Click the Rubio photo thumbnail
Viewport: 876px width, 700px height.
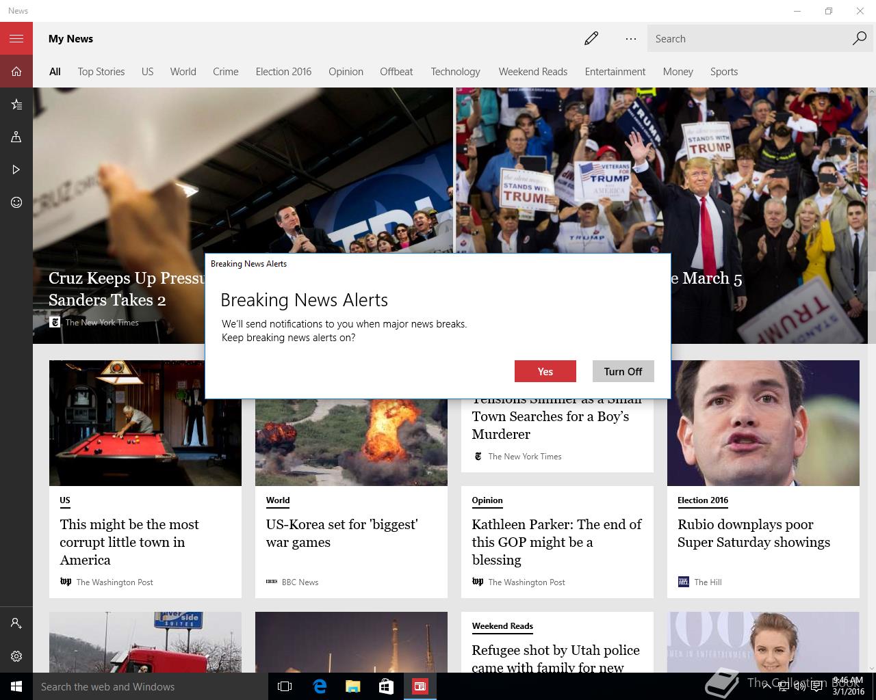763,422
